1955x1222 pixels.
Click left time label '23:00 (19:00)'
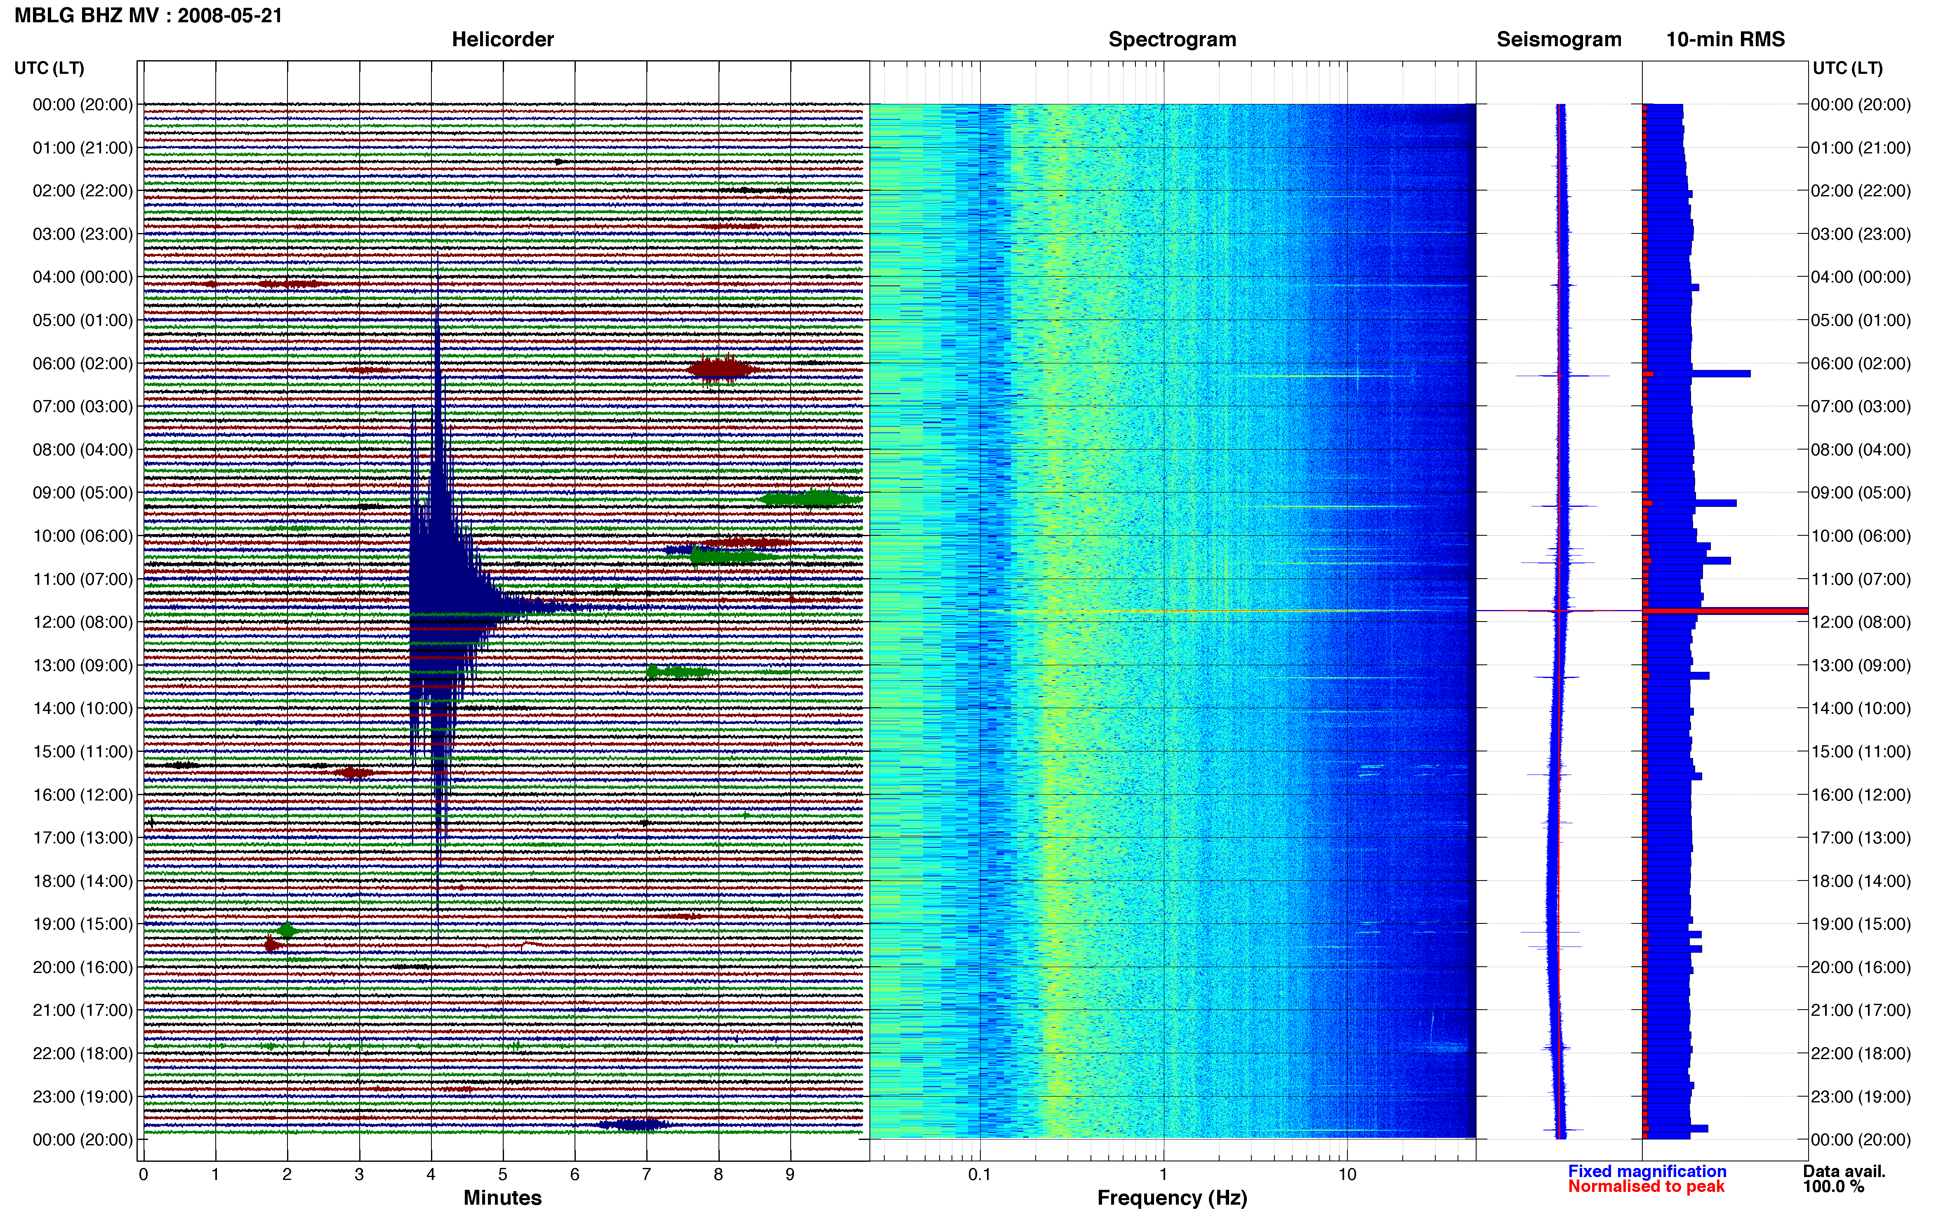point(82,1097)
